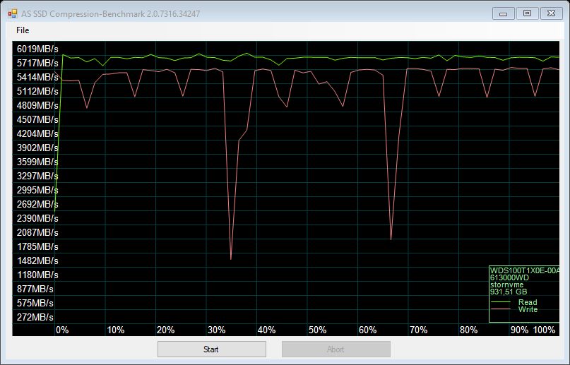Click the 50% marker on the horizontal axis
This screenshot has height=365, width=570.
click(x=317, y=330)
